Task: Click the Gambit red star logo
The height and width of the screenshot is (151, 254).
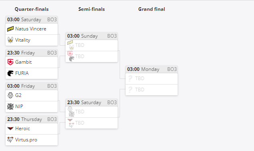Action: (10, 62)
